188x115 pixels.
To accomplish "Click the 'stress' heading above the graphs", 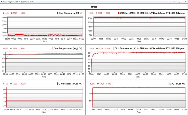I will pos(94,7).
